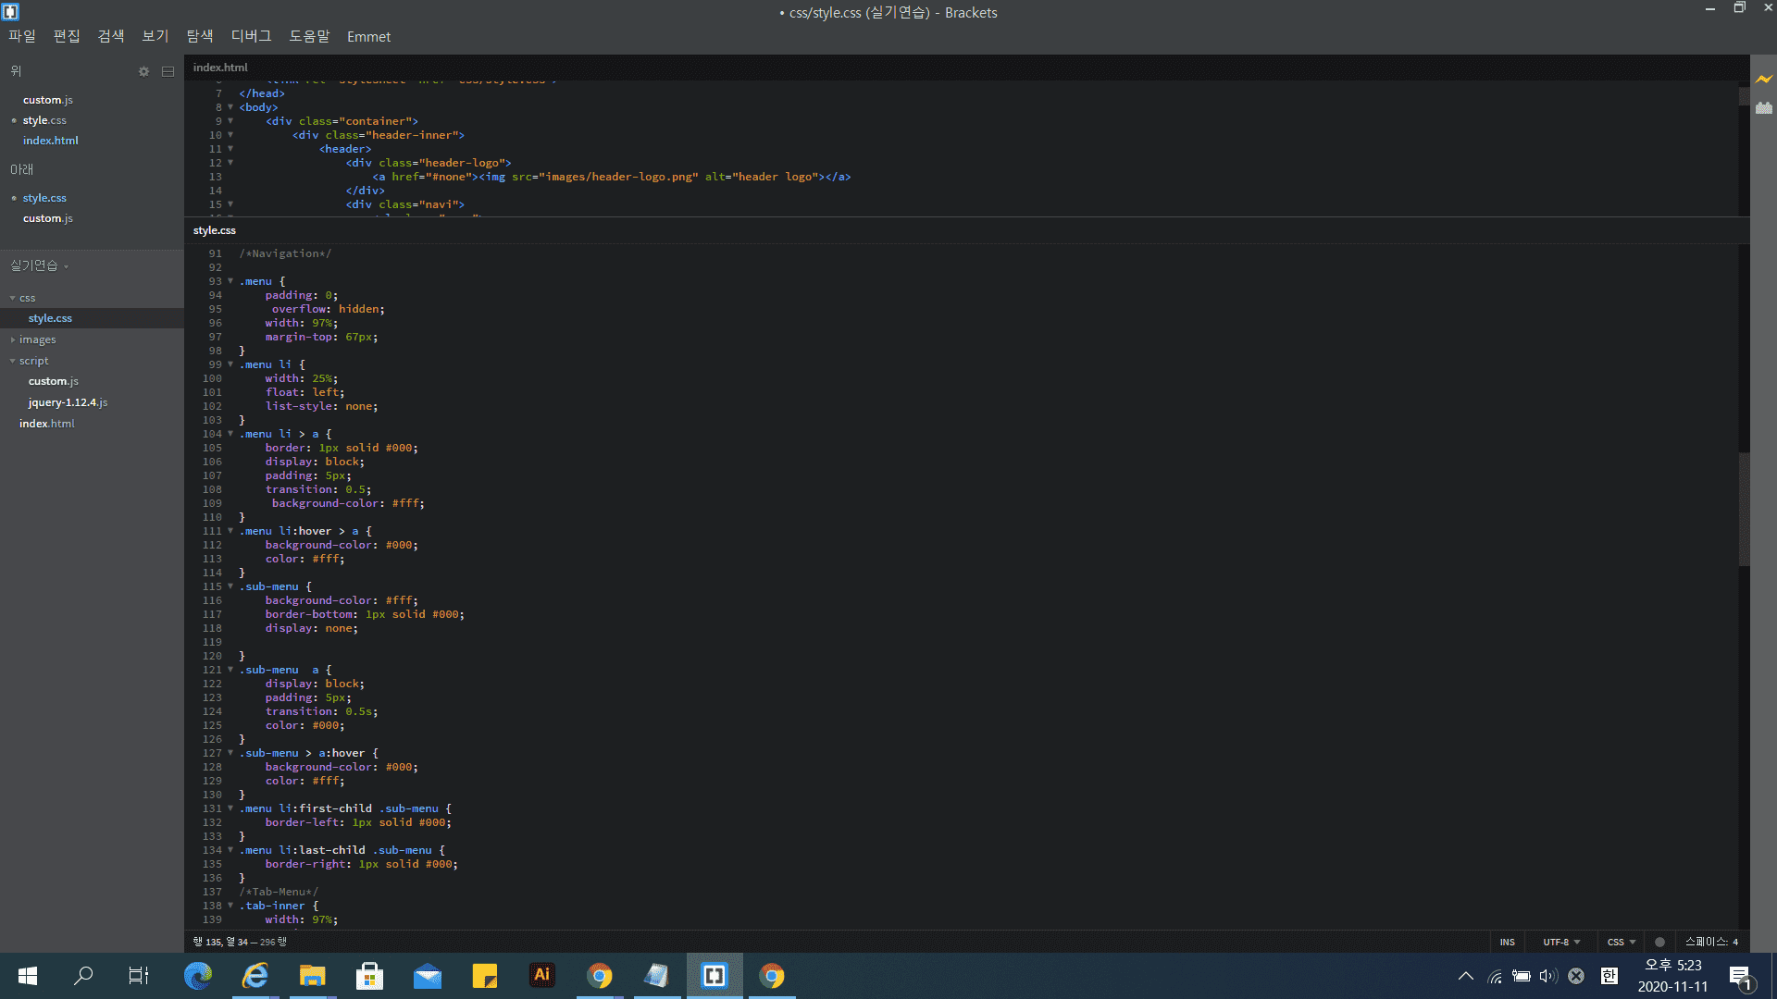Click the Brackets taskbar icon
This screenshot has height=999, width=1777.
point(715,975)
